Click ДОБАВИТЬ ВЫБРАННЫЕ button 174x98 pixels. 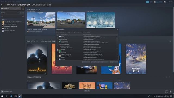pyautogui.click(x=100, y=62)
